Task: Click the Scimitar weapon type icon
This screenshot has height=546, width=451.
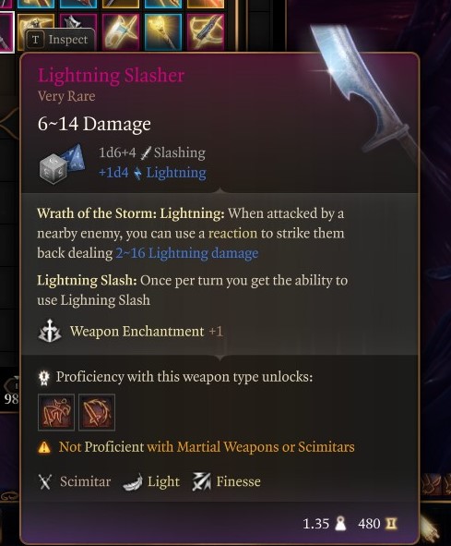Action: (x=45, y=481)
